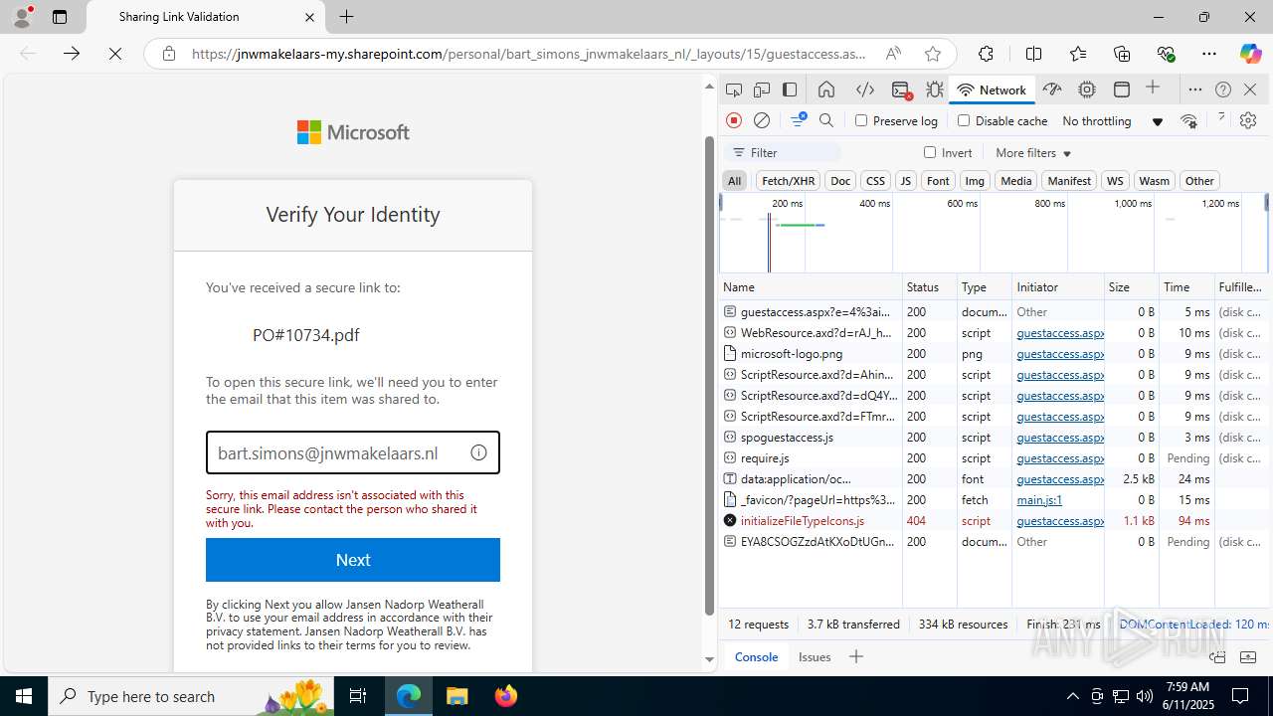Add more tools with the plus icon
The height and width of the screenshot is (716, 1273).
tap(1153, 89)
